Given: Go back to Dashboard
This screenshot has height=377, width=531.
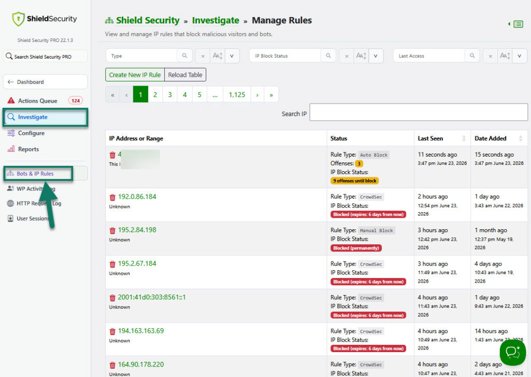Looking at the screenshot, I should point(46,82).
